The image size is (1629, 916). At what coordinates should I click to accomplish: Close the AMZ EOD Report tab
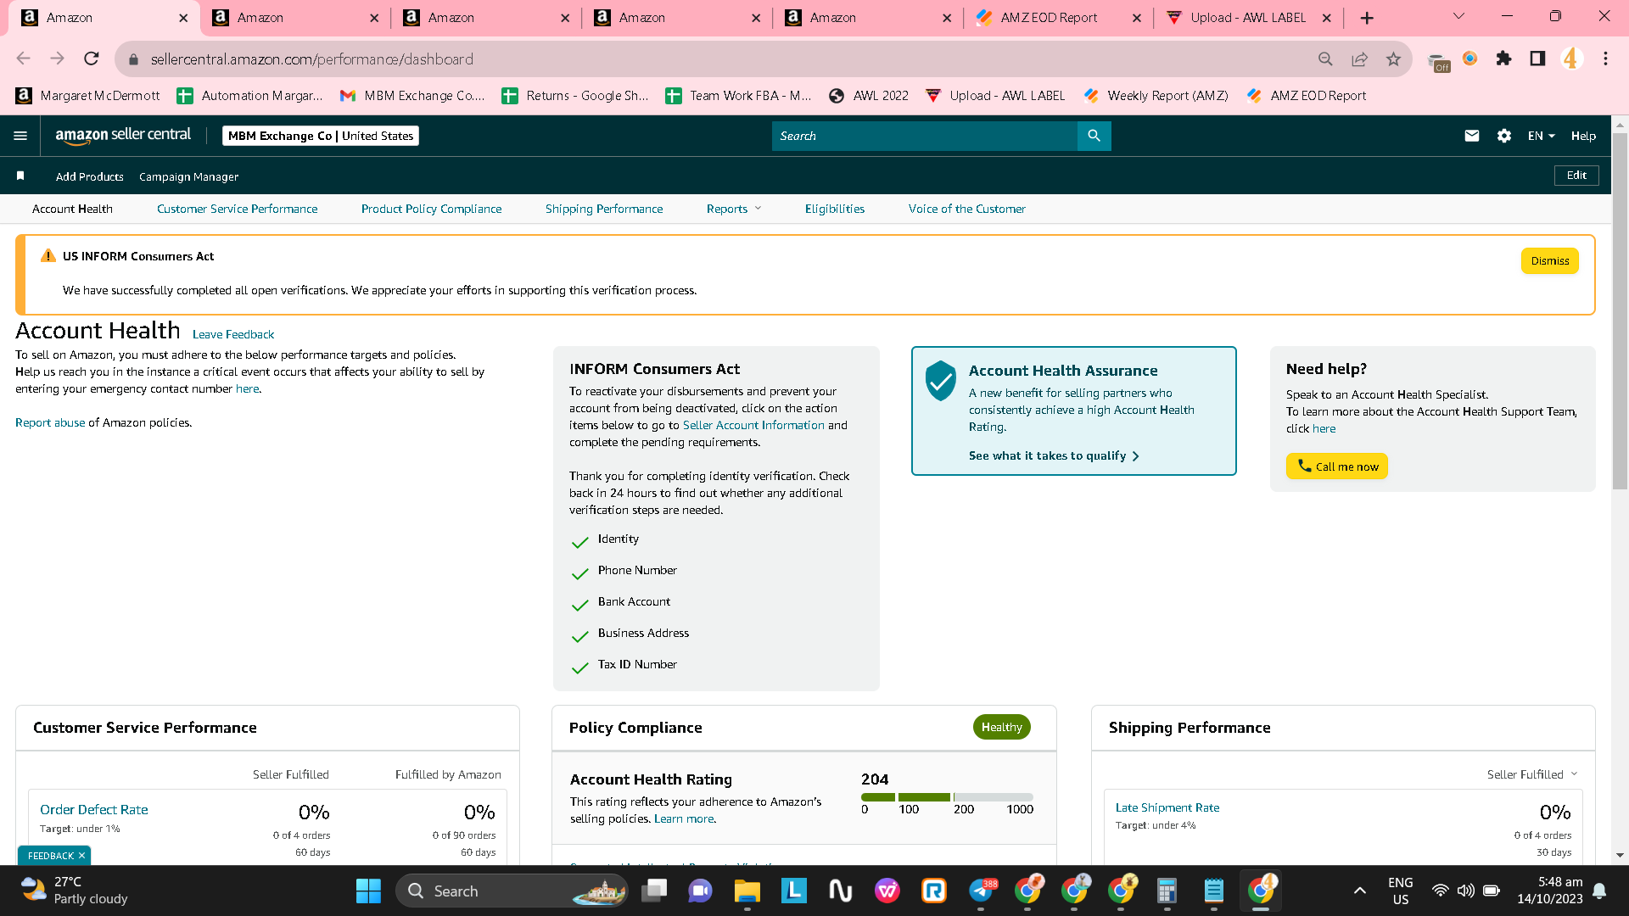pos(1137,18)
